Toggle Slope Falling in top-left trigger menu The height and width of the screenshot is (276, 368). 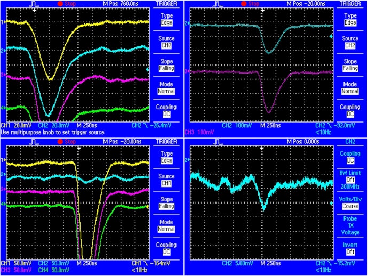[166, 65]
